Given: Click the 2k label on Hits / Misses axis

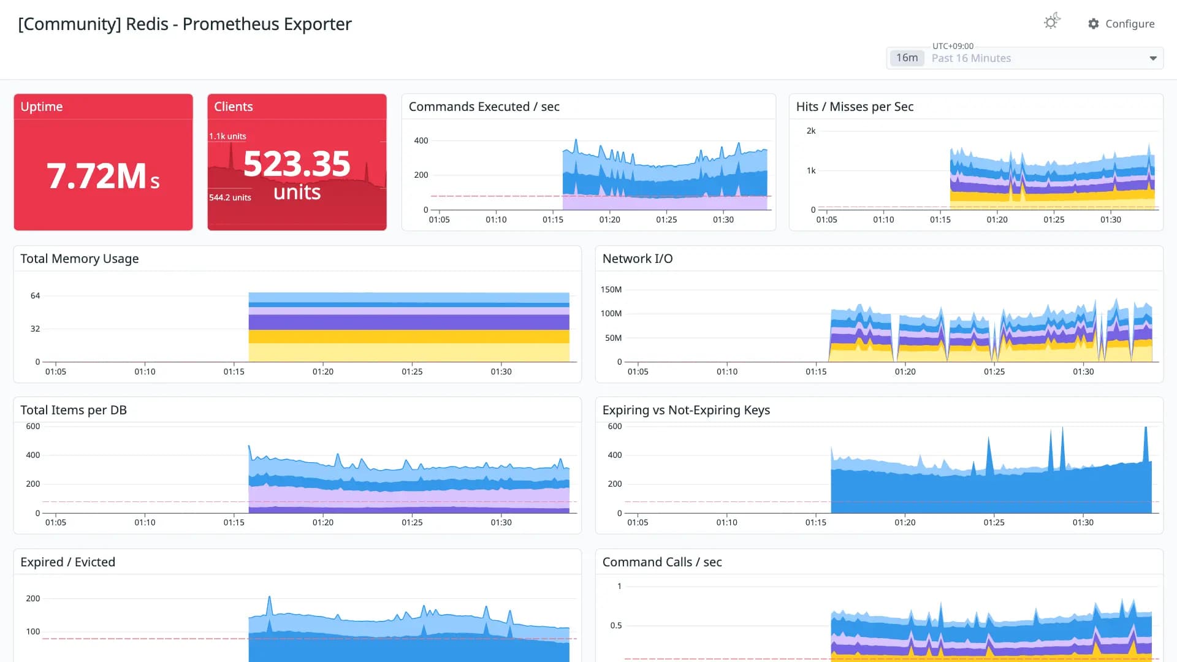Looking at the screenshot, I should coord(811,131).
